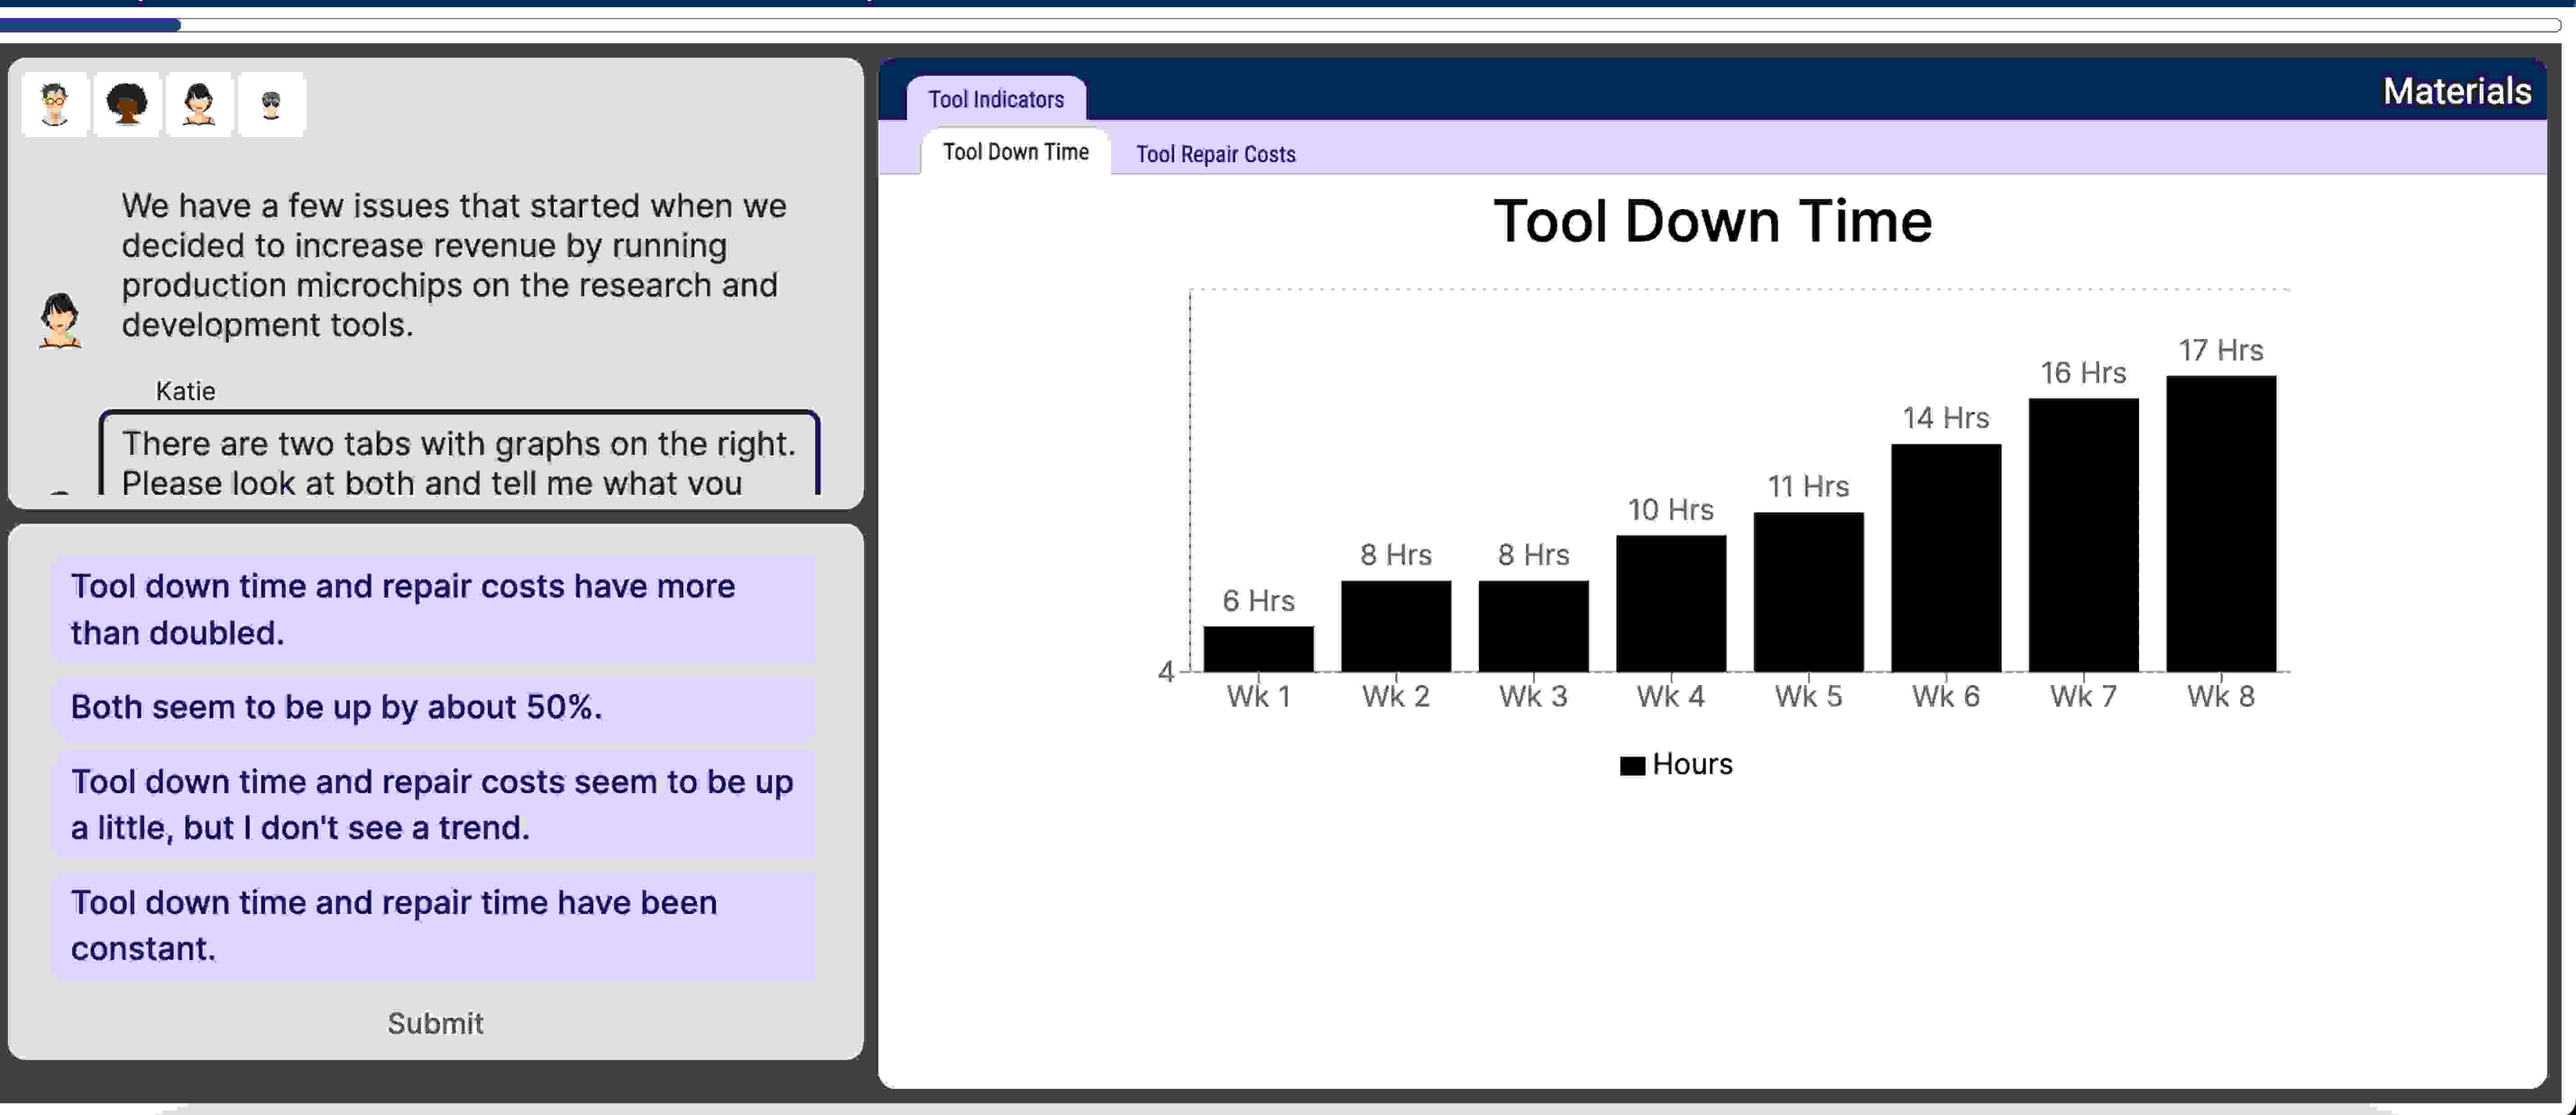This screenshot has width=2576, height=1115.
Task: Click the progress bar at top
Action: click(x=1280, y=25)
